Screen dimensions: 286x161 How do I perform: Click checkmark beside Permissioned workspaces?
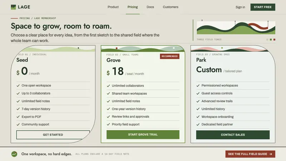[198, 86]
